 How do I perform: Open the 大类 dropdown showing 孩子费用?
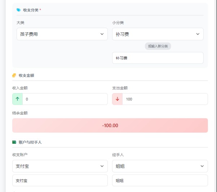click(x=62, y=34)
